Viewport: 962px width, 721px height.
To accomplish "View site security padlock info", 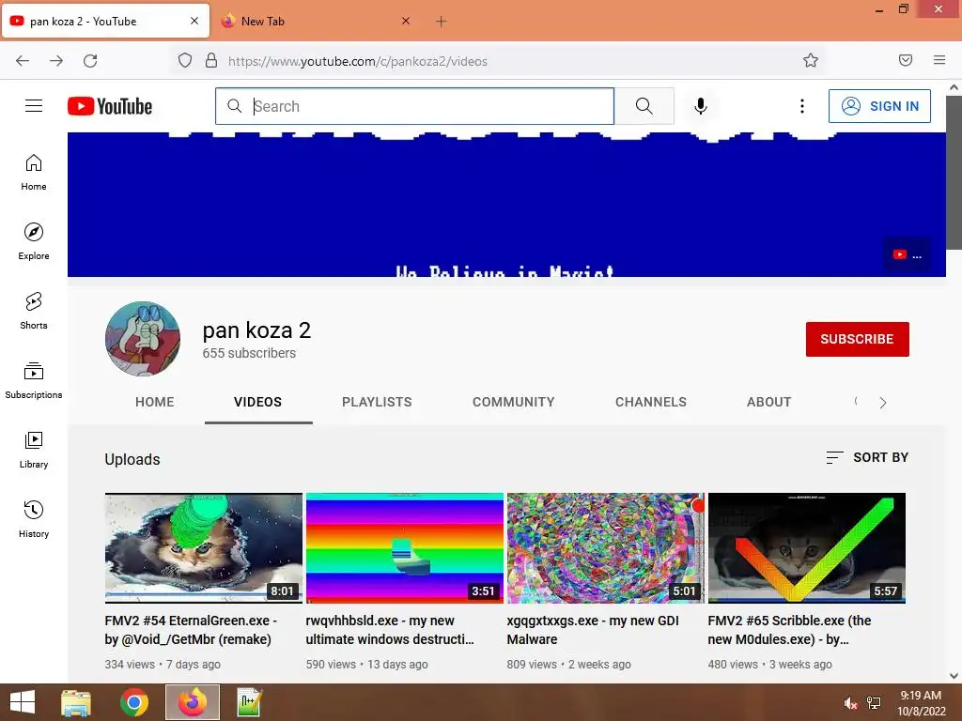I will pos(211,61).
